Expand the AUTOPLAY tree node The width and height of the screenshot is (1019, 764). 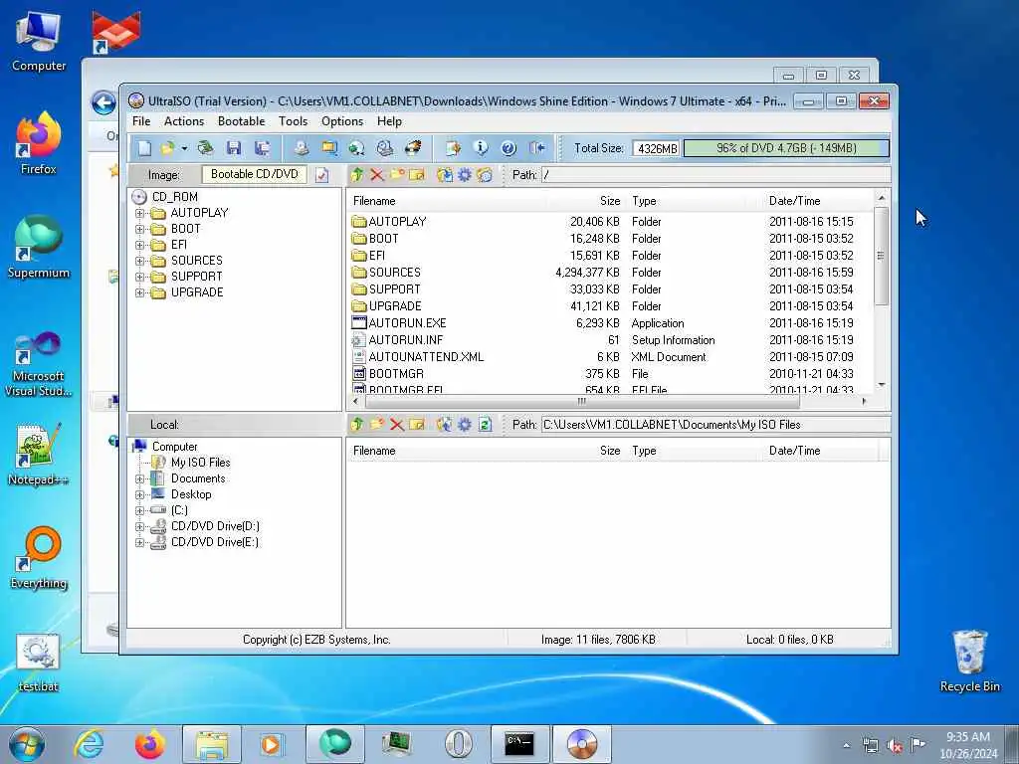click(139, 213)
